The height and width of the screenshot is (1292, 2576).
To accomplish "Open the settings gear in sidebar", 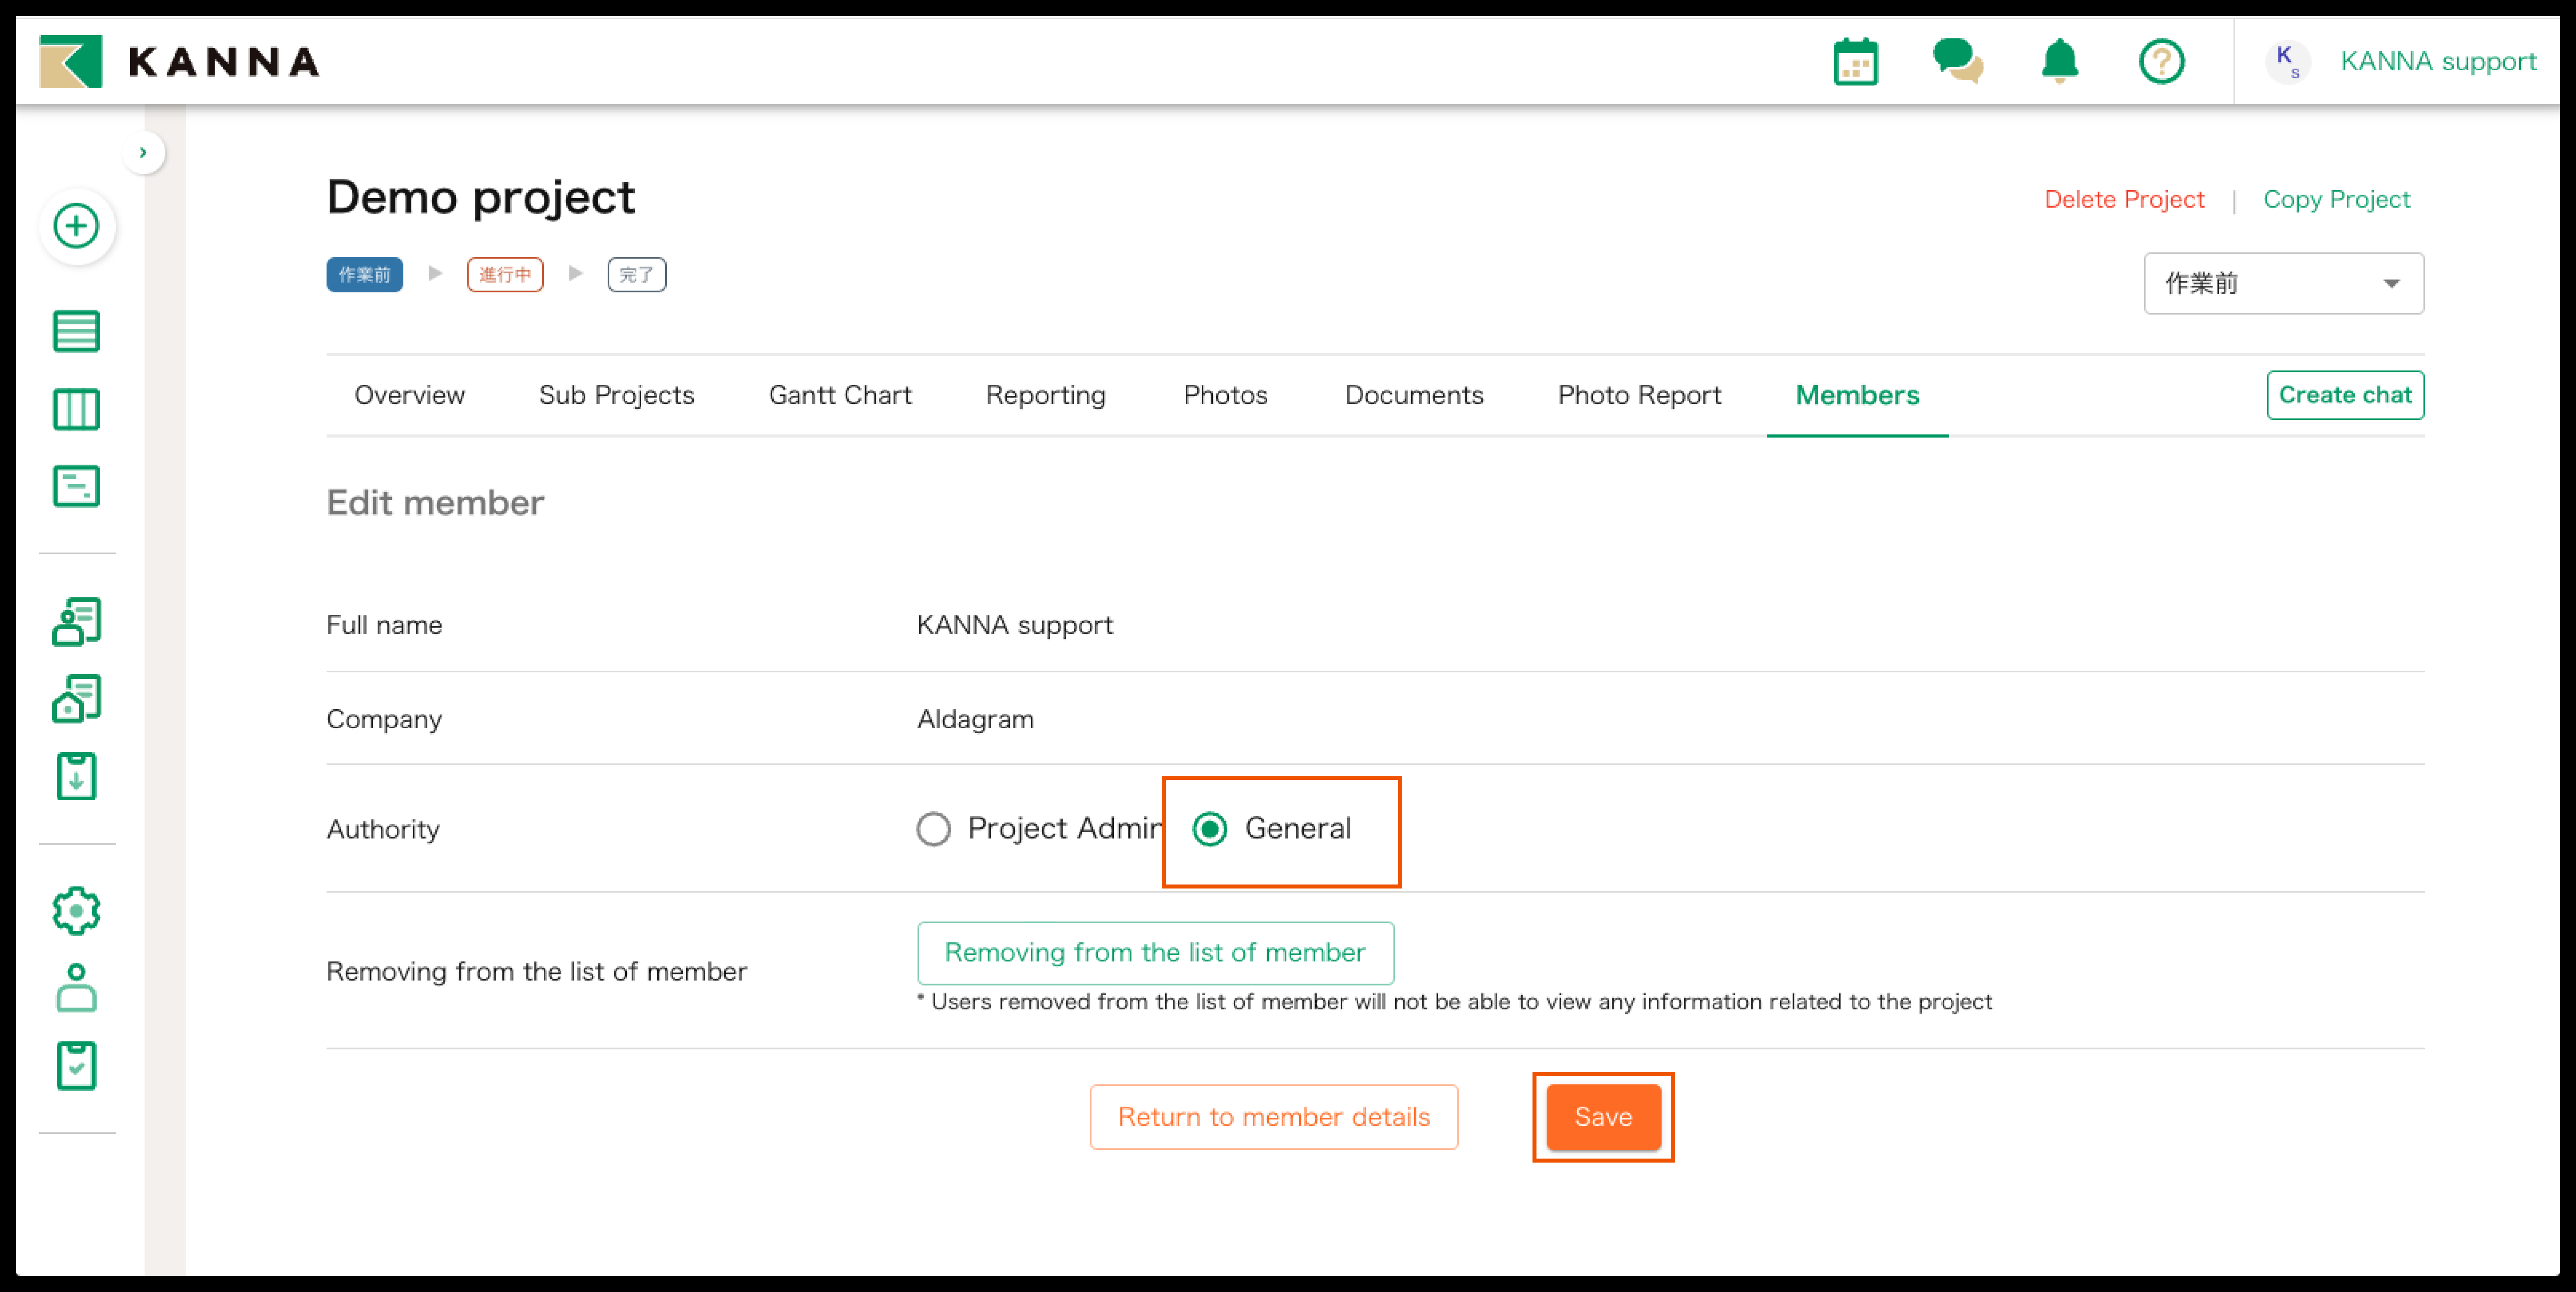I will point(76,911).
